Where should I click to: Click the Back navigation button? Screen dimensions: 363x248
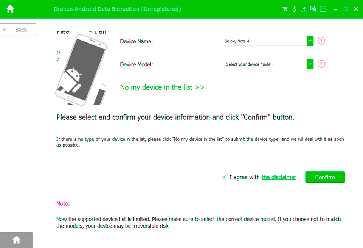point(18,29)
